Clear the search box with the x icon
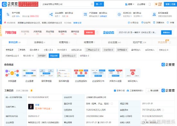The width and height of the screenshot is (177, 126). pyautogui.click(x=92, y=4)
